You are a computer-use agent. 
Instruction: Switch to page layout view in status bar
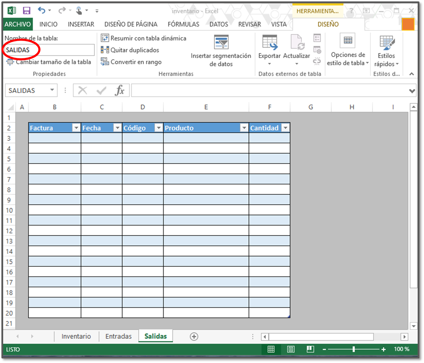[291, 349]
